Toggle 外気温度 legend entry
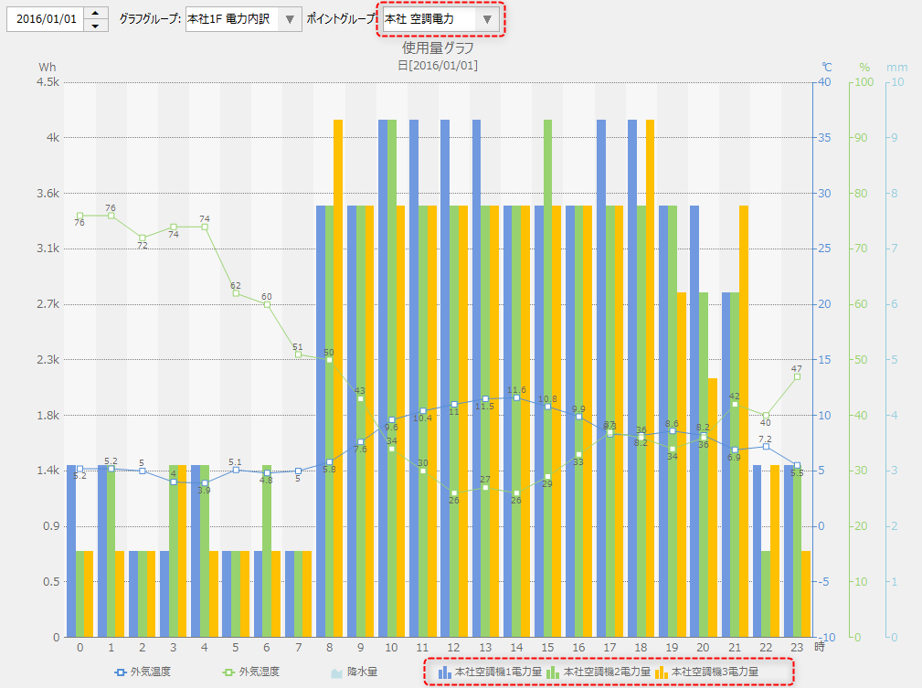922x688 pixels. pyautogui.click(x=143, y=672)
